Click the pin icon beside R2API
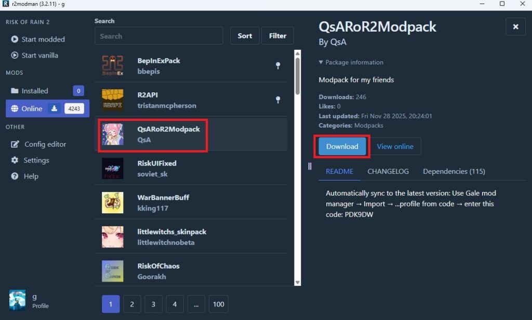 click(278, 100)
